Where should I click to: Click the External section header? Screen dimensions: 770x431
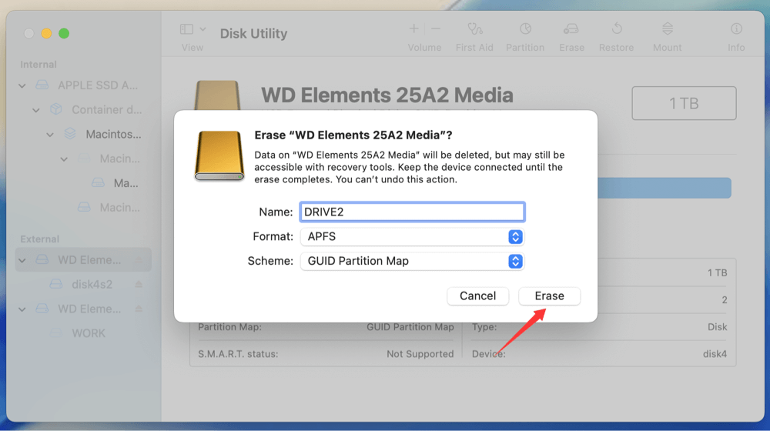pyautogui.click(x=40, y=239)
